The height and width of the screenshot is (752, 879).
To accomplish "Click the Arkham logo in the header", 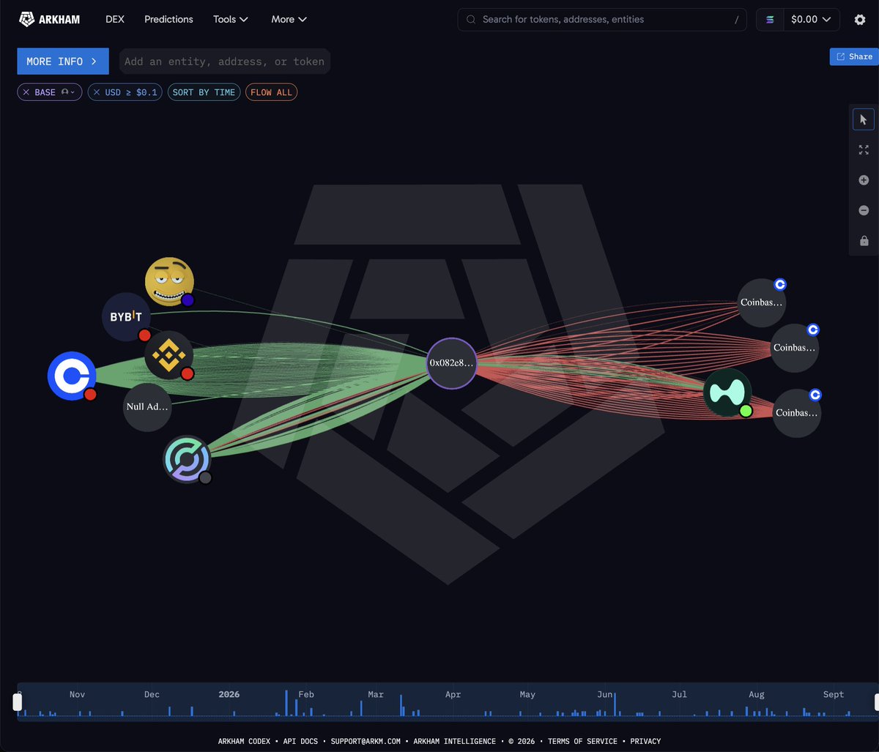I will coord(49,20).
